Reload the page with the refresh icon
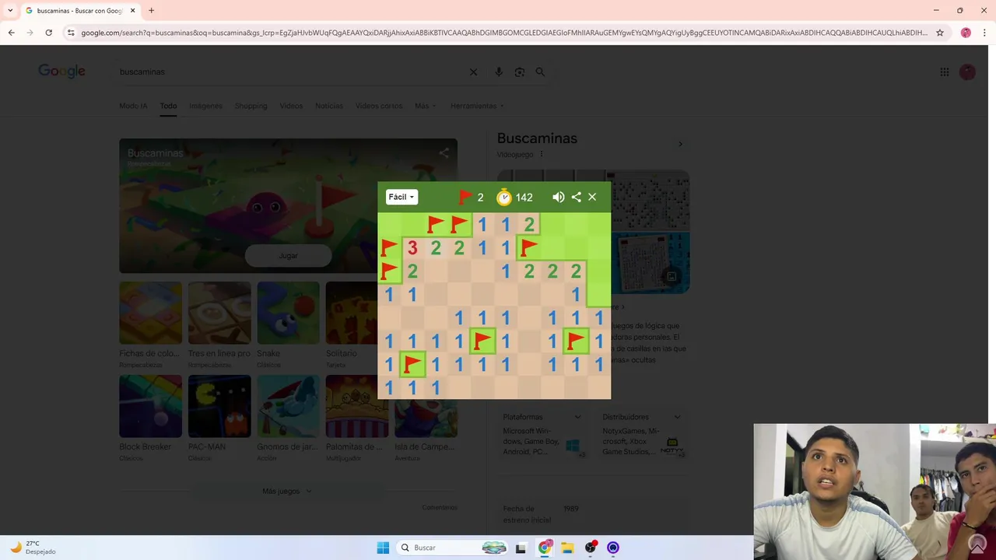 tap(48, 33)
